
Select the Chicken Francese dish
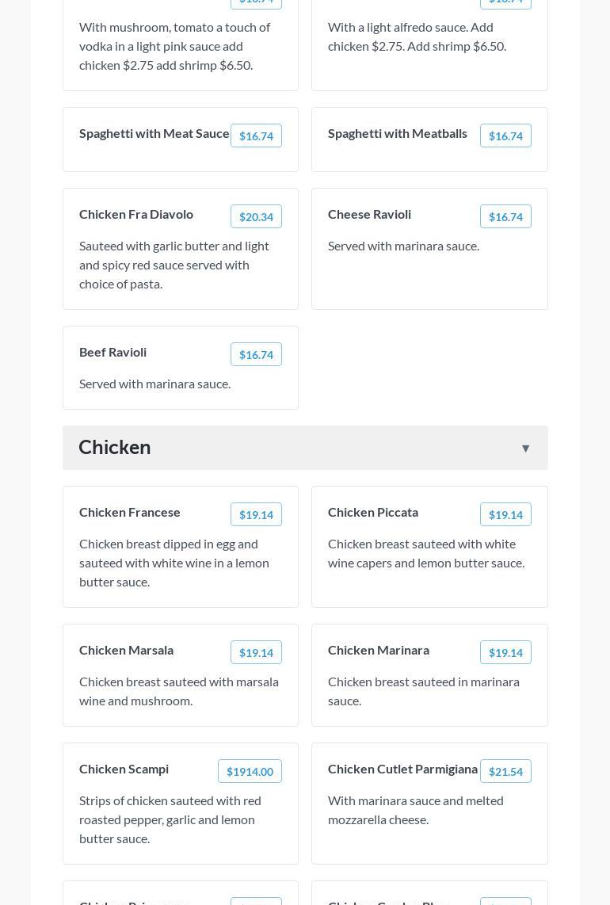click(130, 512)
